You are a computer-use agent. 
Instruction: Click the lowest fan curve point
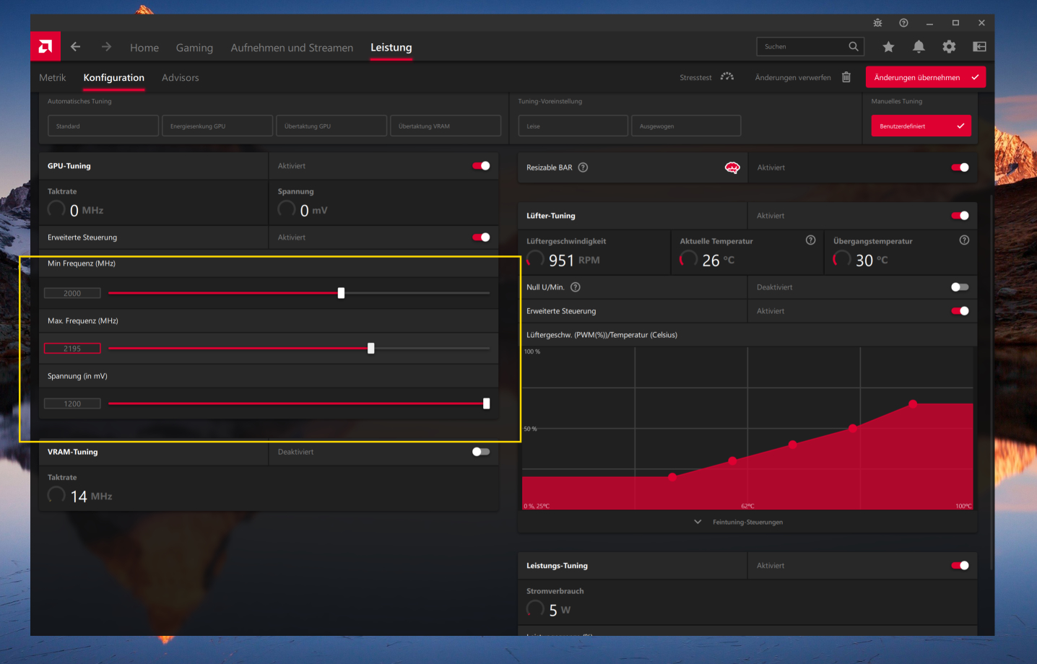pyautogui.click(x=672, y=477)
